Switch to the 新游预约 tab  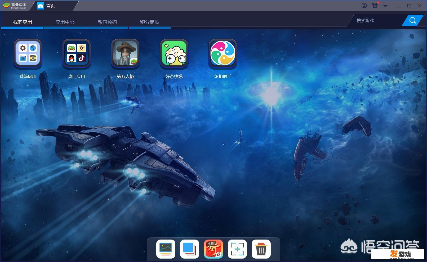coord(107,22)
